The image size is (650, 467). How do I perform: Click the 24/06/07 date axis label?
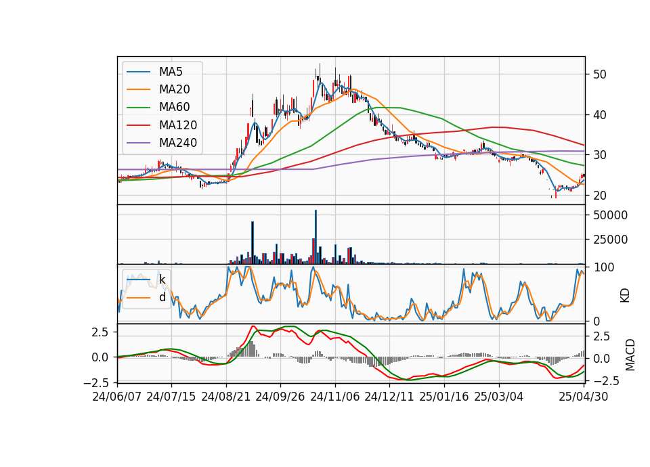[x=117, y=397]
